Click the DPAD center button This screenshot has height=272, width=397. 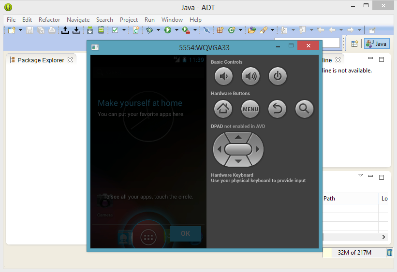(238, 149)
